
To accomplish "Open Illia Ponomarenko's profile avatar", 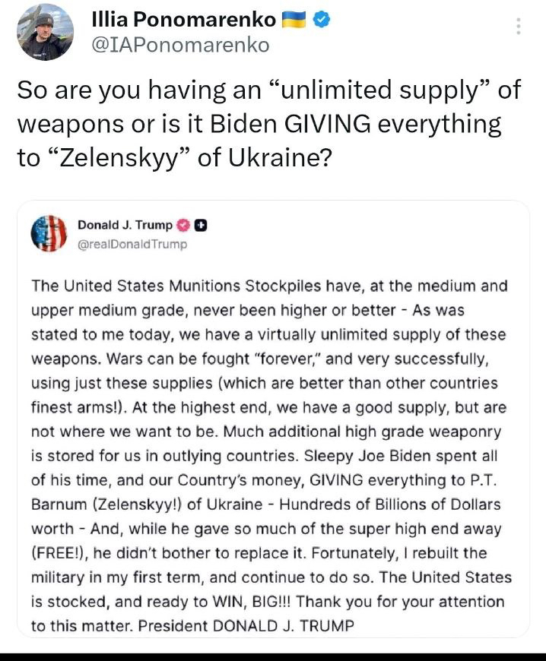I will (45, 32).
